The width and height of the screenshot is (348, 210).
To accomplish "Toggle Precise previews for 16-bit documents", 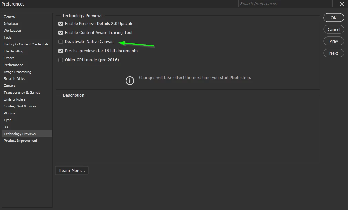I will coord(61,51).
